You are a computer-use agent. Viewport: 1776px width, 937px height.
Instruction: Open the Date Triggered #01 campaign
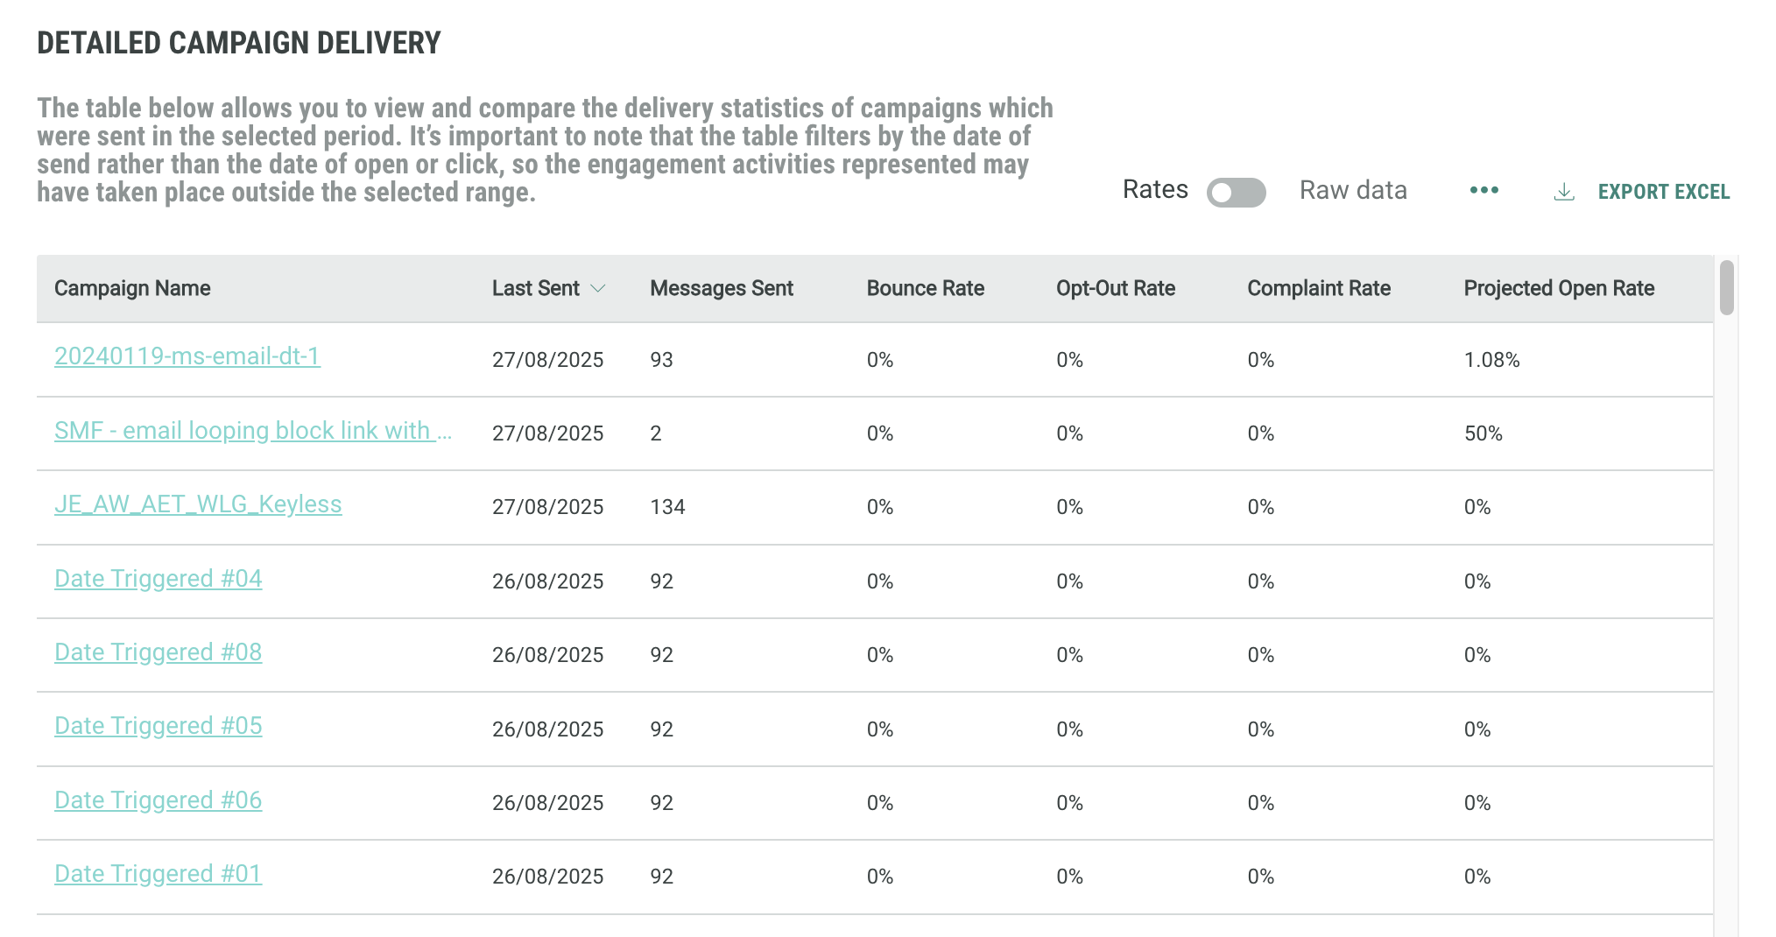coord(159,874)
